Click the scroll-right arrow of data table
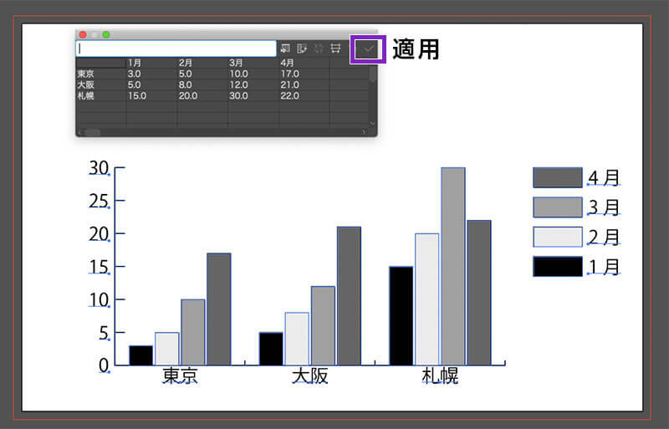The image size is (669, 429). 364,132
